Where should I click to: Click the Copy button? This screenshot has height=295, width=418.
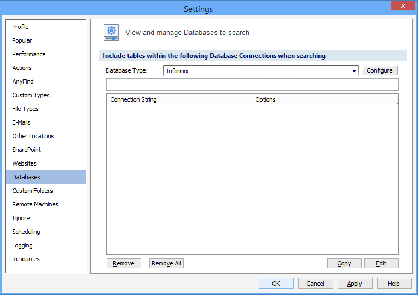coord(344,263)
